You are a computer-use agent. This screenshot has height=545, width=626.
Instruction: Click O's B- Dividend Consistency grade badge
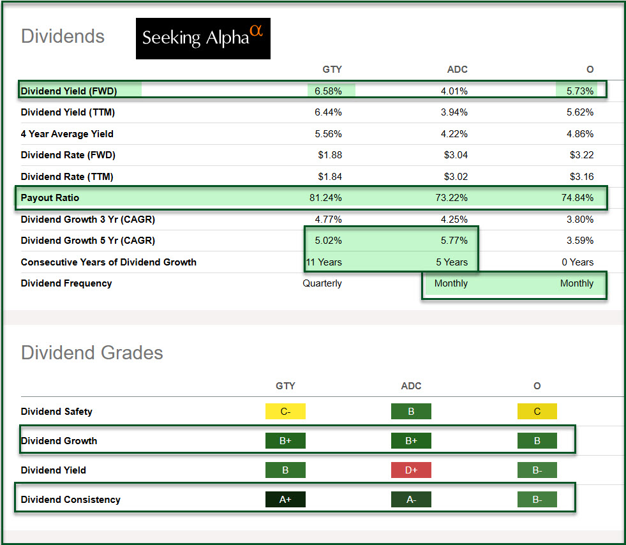pos(537,500)
